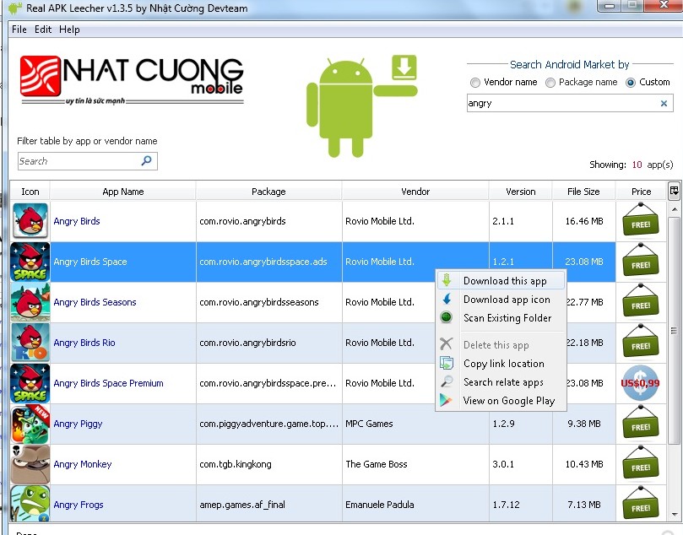Click the Angry Birds Space Premium icon
683x535 pixels.
tap(30, 383)
